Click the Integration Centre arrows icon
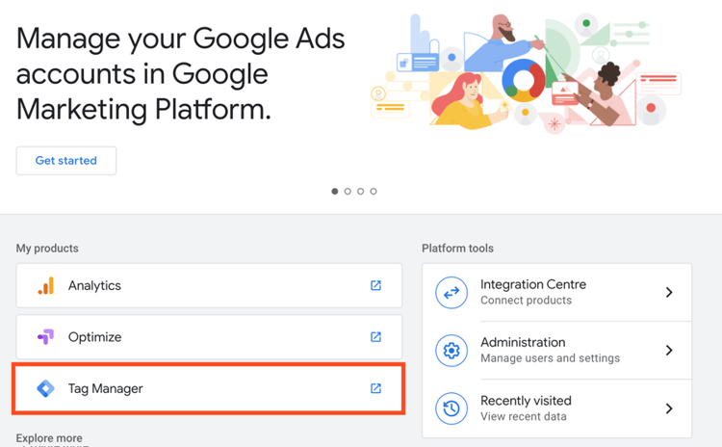Image resolution: width=722 pixels, height=447 pixels. pyautogui.click(x=451, y=292)
